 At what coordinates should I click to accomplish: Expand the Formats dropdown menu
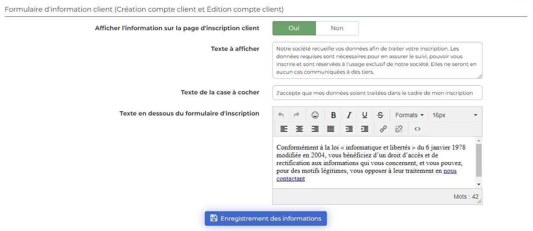(x=409, y=115)
